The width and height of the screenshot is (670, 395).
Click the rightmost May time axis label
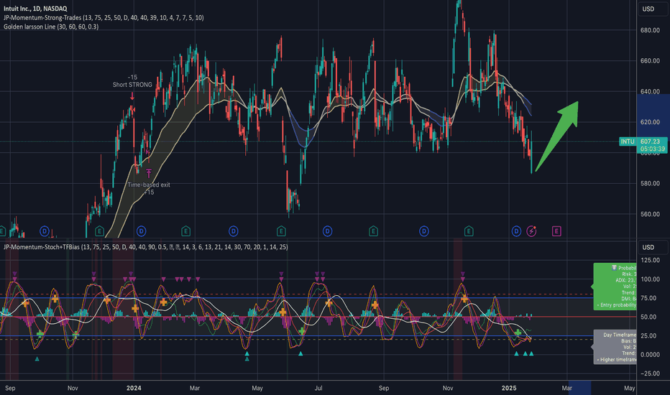[630, 388]
